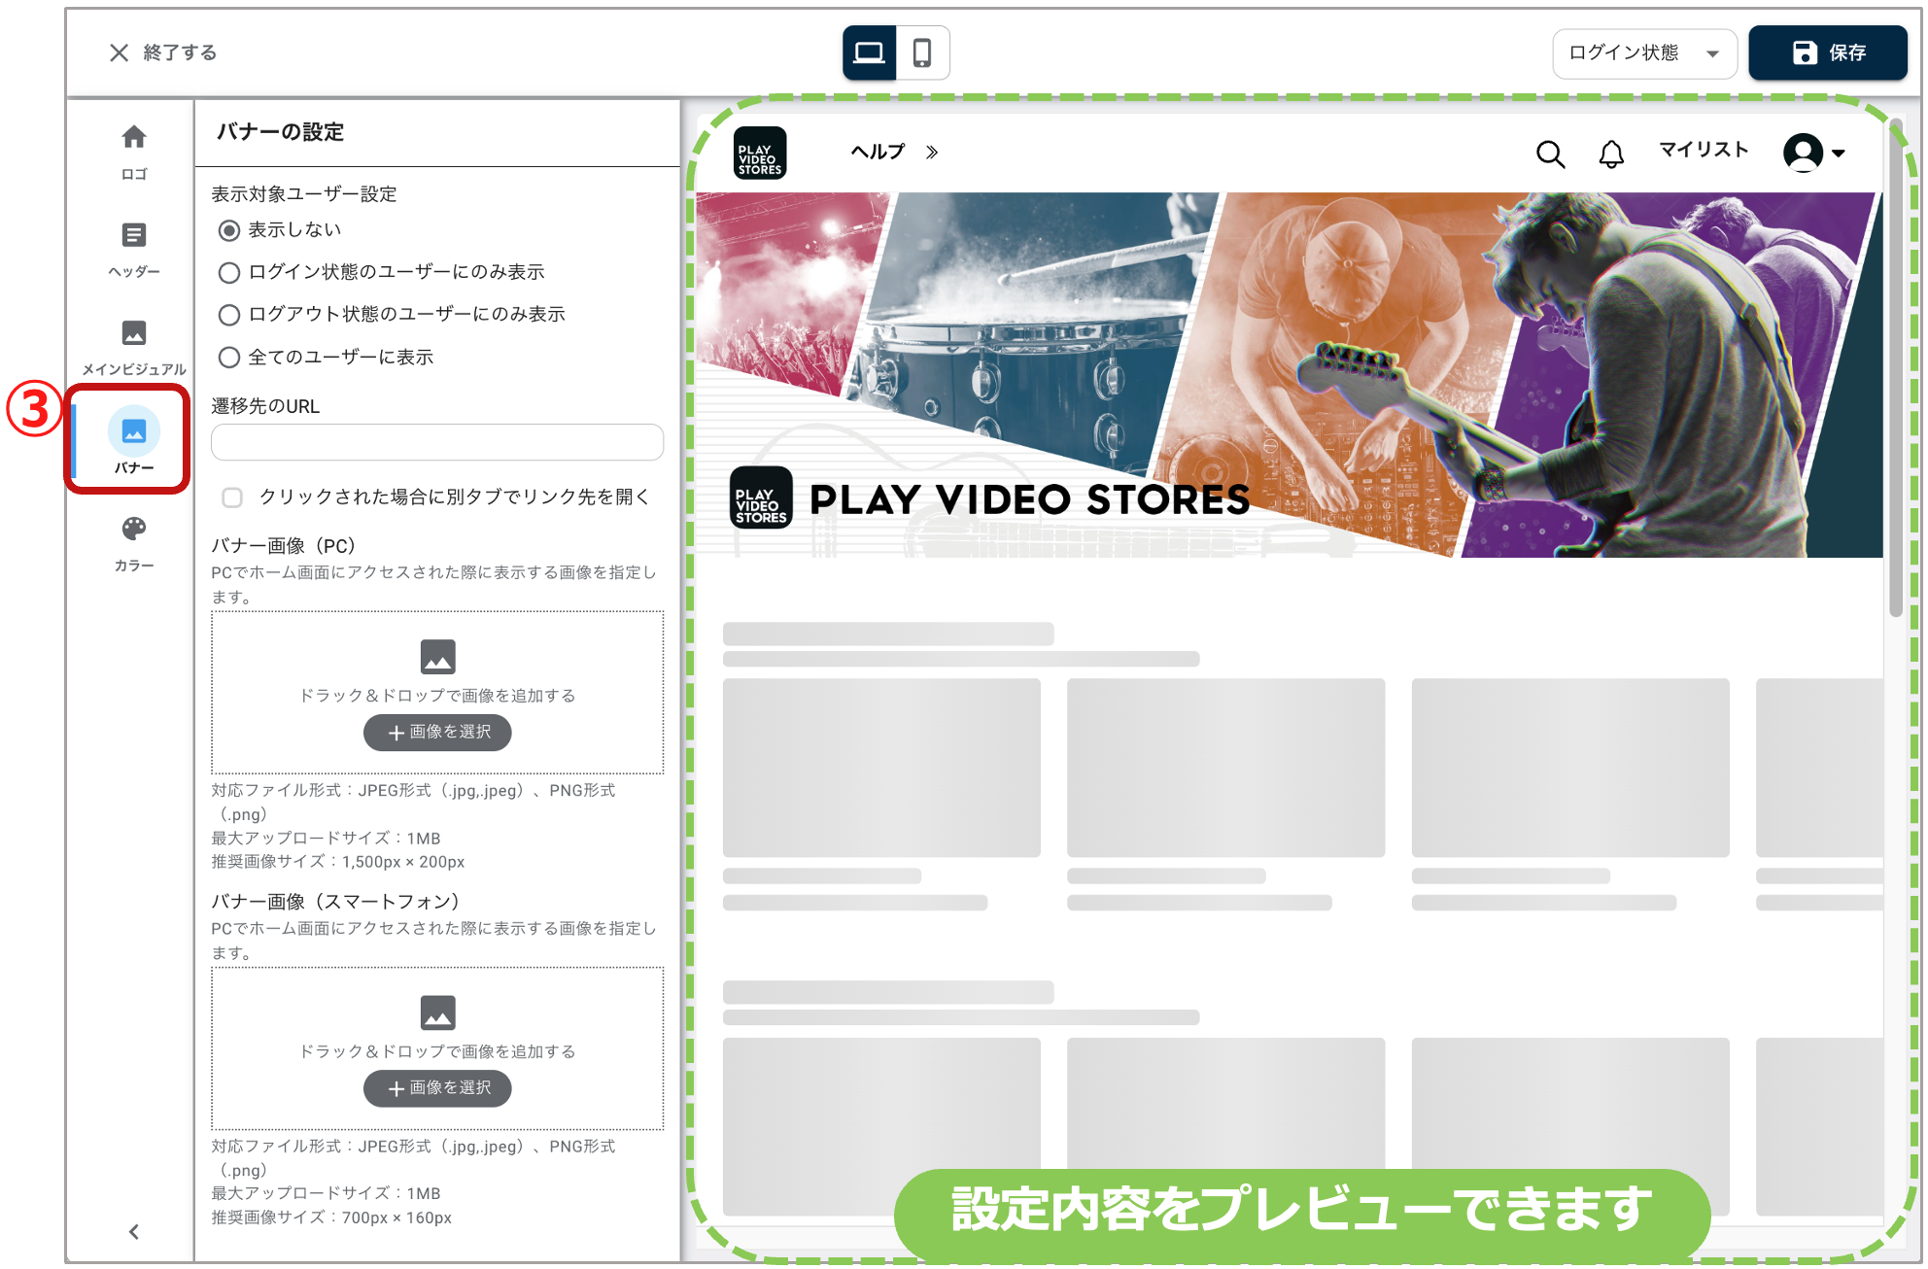This screenshot has width=1928, height=1269.
Task: Click the user avatar icon in preview
Action: coord(1804,153)
